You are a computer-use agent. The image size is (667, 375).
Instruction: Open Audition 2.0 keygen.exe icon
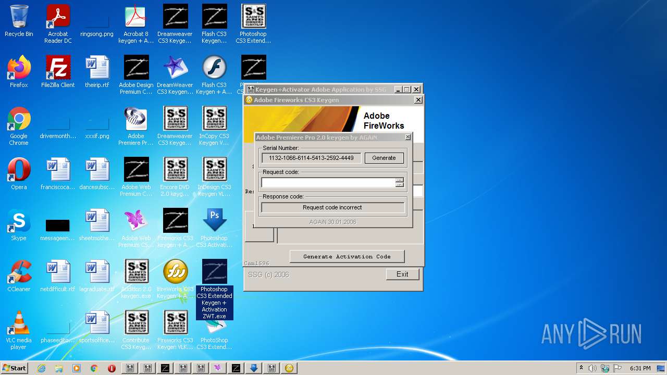pyautogui.click(x=136, y=279)
